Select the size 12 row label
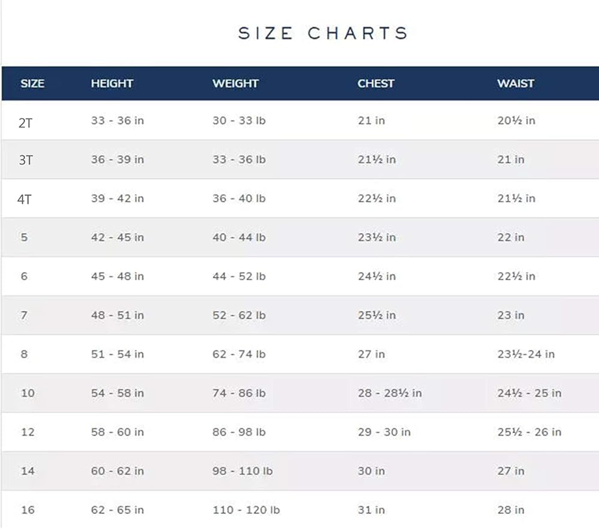 28,432
